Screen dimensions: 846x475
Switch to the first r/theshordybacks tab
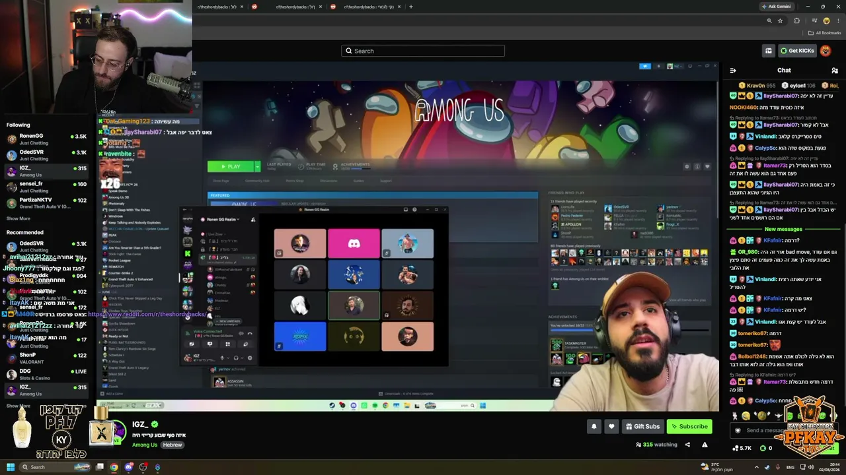click(220, 7)
